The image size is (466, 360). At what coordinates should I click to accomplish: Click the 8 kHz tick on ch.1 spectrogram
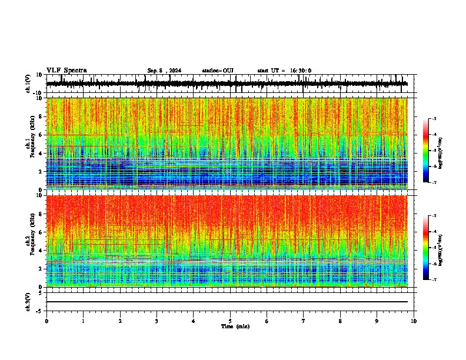[x=41, y=116]
